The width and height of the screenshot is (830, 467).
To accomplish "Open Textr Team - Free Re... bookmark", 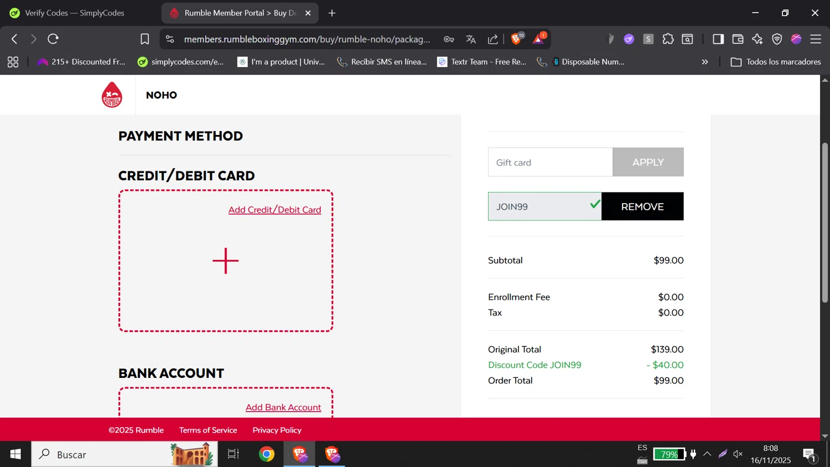I will tap(482, 62).
